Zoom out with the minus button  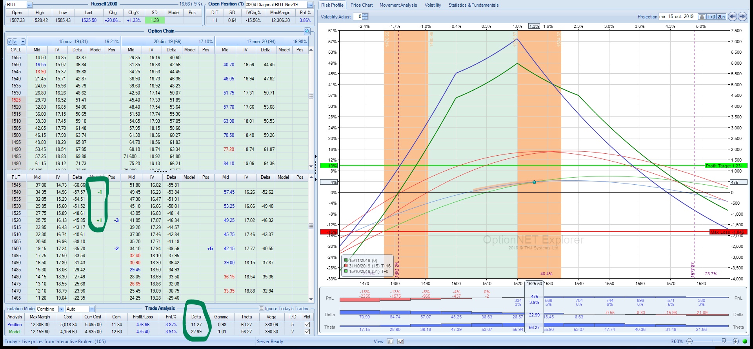[689, 342]
